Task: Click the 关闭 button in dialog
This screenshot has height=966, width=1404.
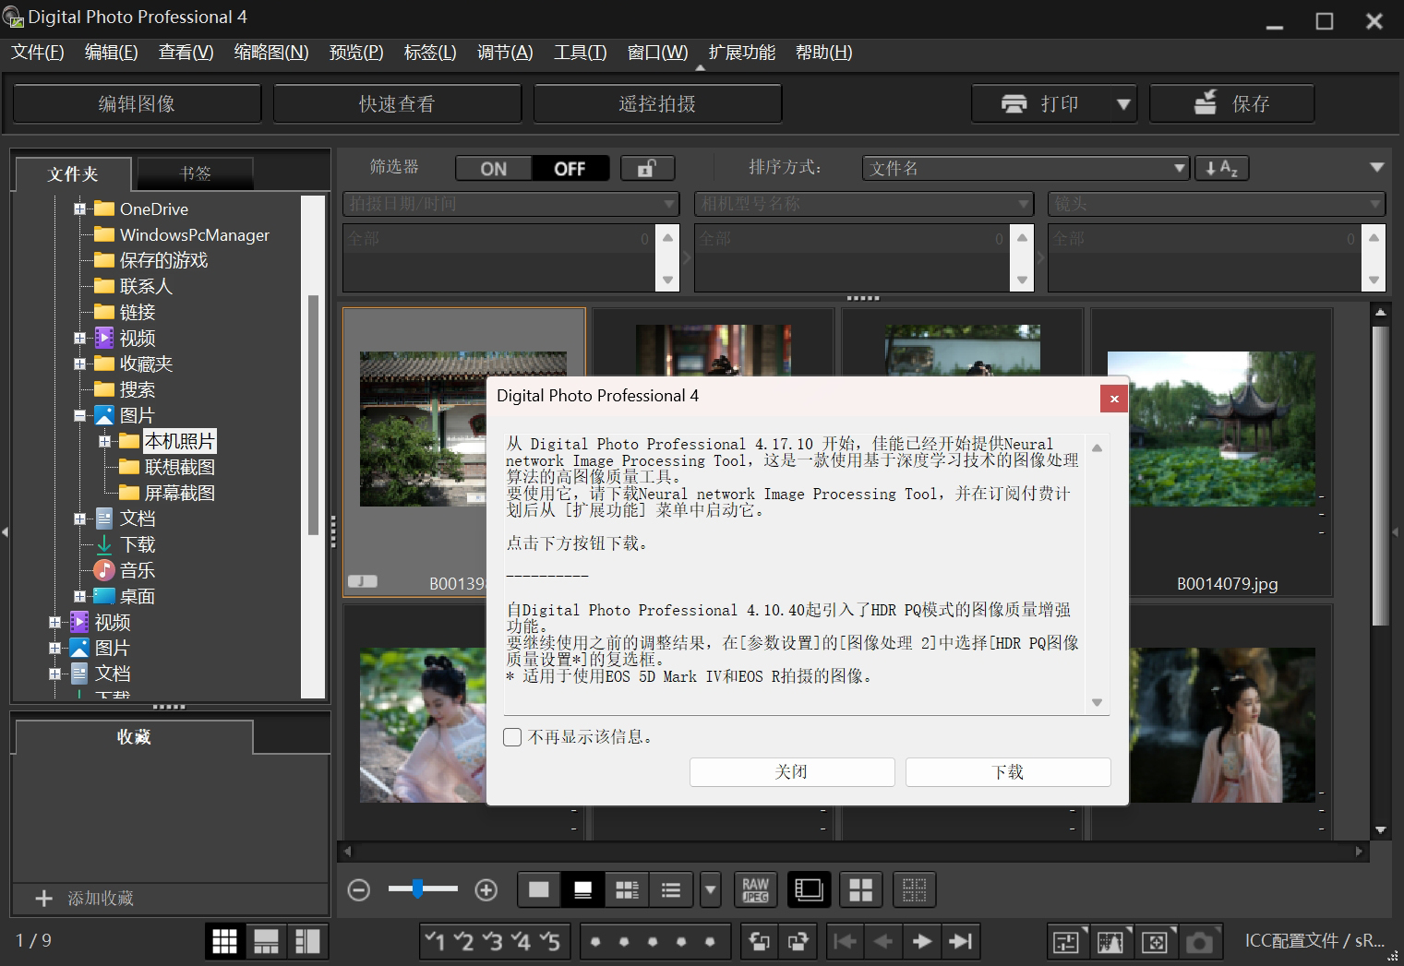Action: pyautogui.click(x=791, y=772)
